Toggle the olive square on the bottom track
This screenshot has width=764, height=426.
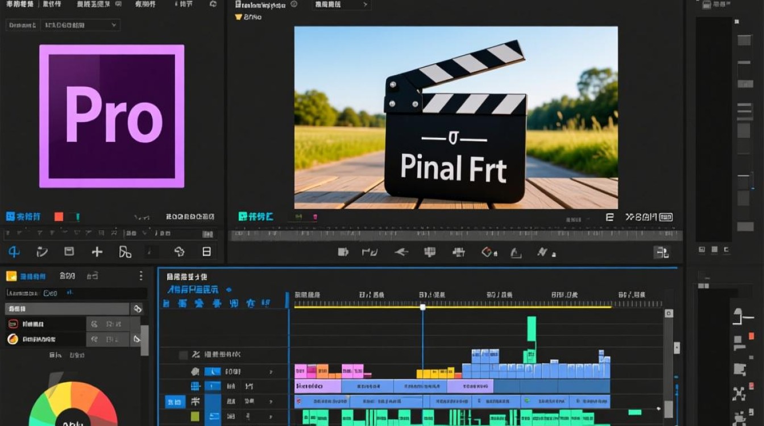coord(195,416)
